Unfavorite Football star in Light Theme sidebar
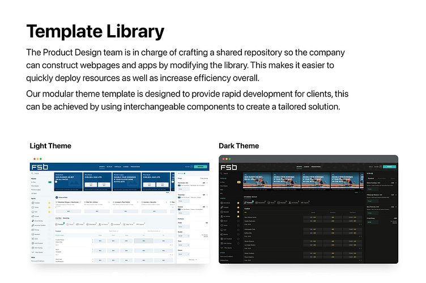 click(x=49, y=202)
